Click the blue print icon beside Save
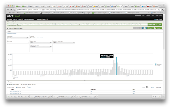This screenshot has width=171, height=108. click(x=146, y=28)
